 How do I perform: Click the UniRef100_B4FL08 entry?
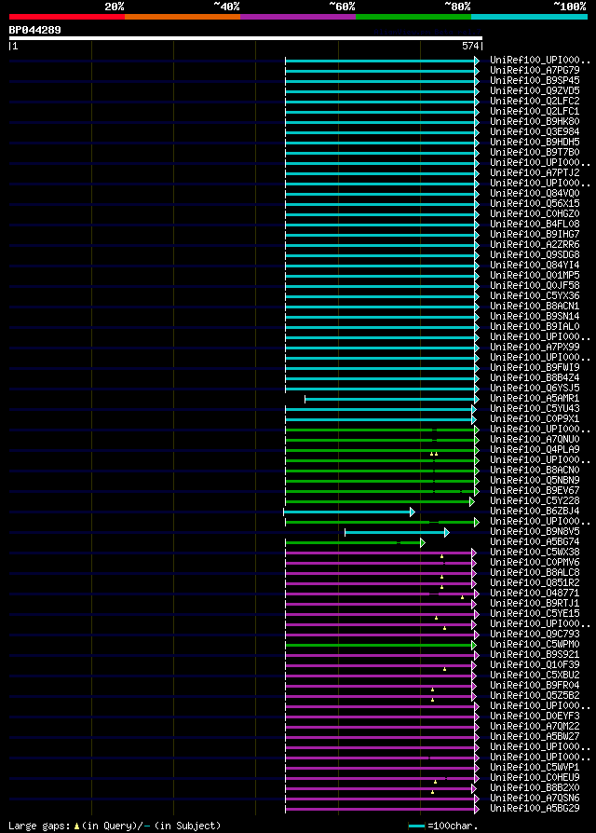click(535, 225)
